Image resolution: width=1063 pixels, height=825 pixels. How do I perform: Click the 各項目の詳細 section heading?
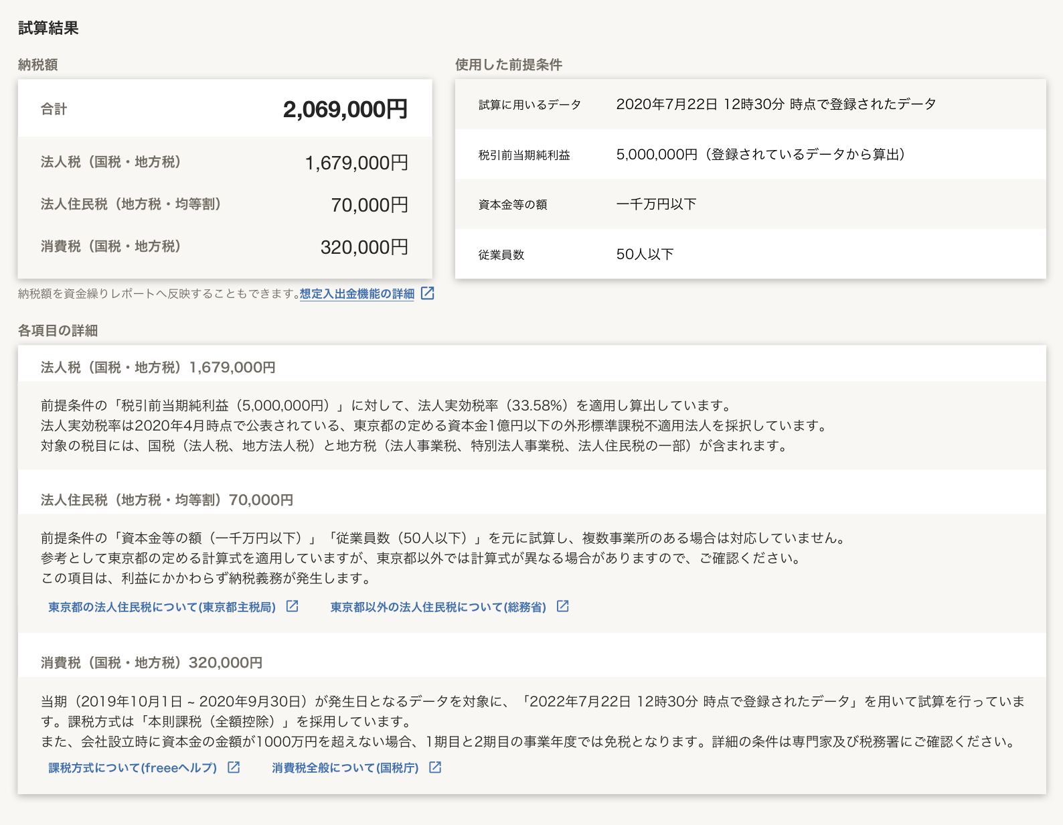click(58, 331)
